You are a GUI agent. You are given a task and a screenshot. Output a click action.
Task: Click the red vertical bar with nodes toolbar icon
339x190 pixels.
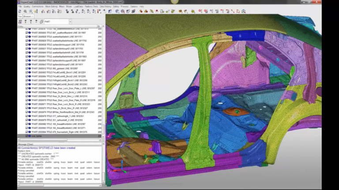point(99,11)
